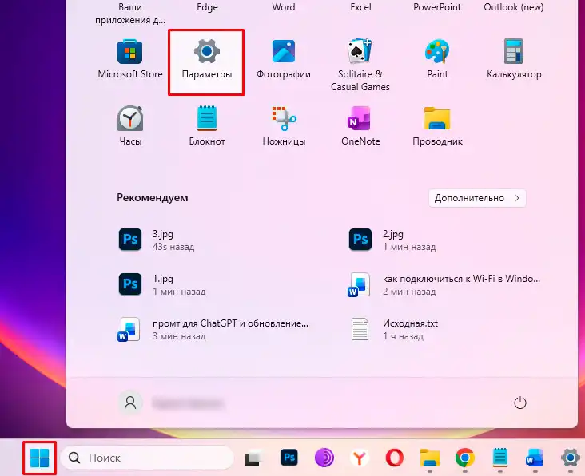Open File Explorer taskbar icon
The width and height of the screenshot is (585, 476).
click(430, 458)
